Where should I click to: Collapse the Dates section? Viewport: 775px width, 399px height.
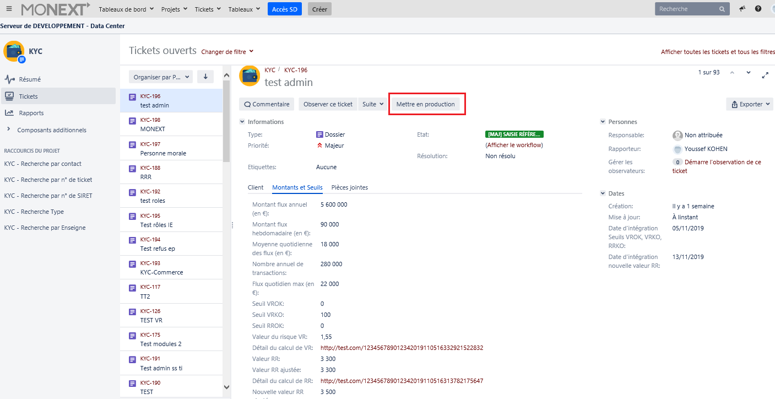(x=603, y=193)
